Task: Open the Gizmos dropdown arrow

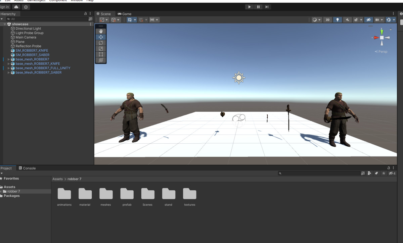Action: [394, 20]
